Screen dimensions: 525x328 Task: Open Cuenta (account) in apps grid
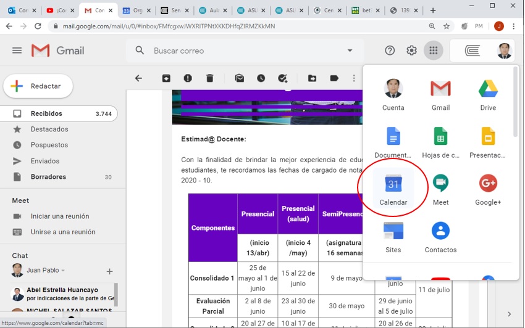[x=393, y=94]
